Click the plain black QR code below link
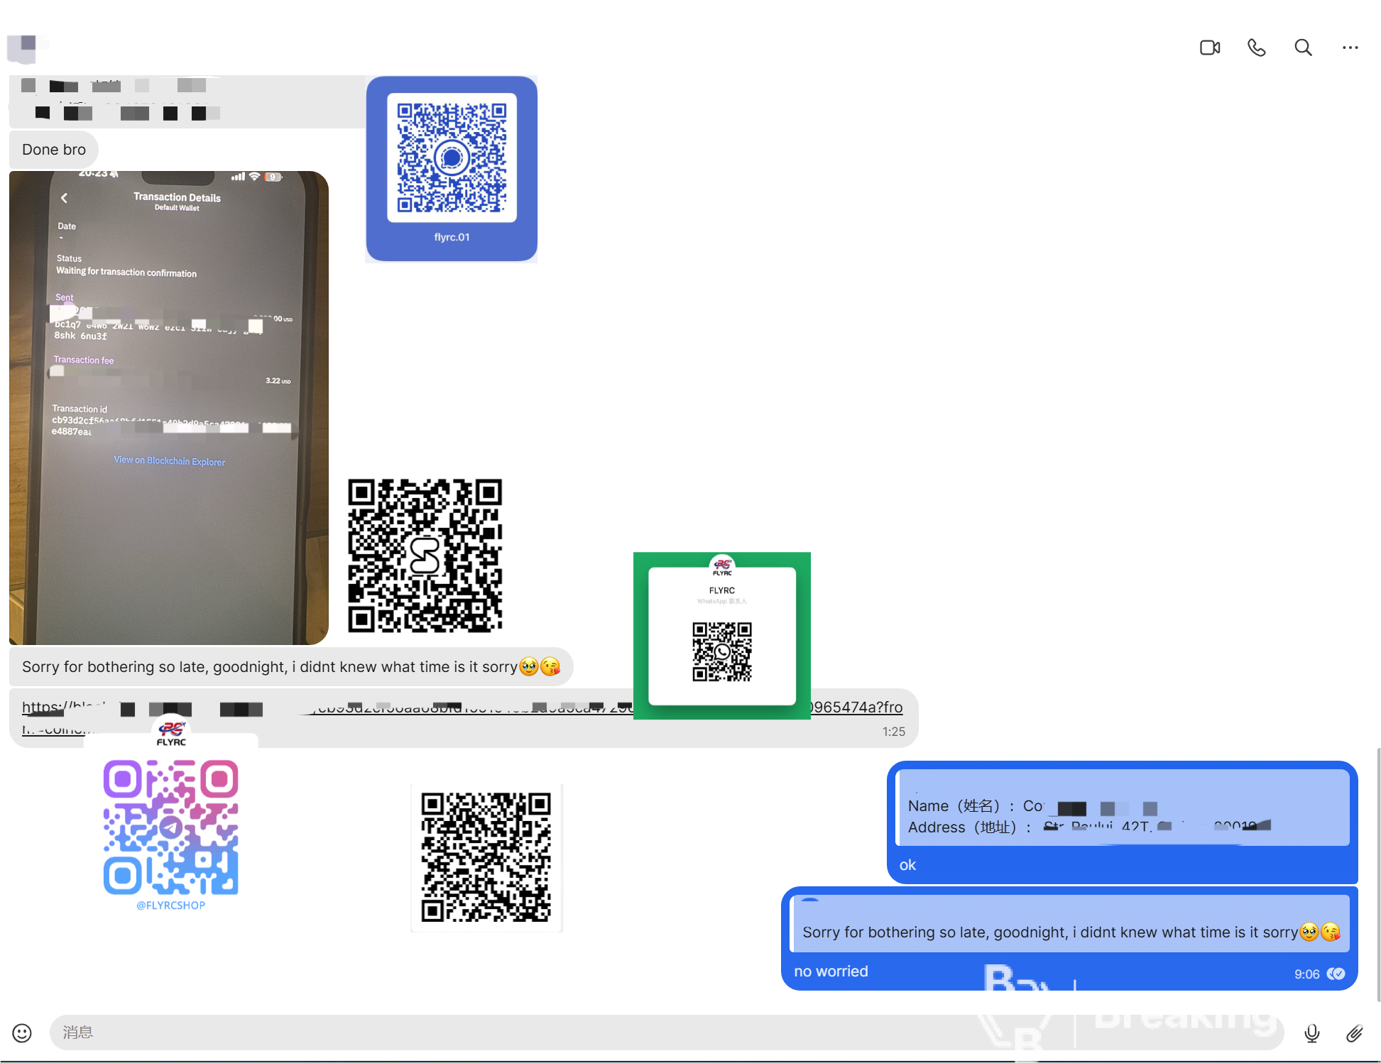Viewport: 1381px width, 1063px height. tap(486, 857)
